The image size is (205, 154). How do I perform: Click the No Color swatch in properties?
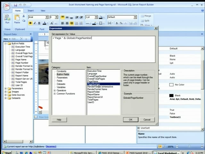pos(171,85)
